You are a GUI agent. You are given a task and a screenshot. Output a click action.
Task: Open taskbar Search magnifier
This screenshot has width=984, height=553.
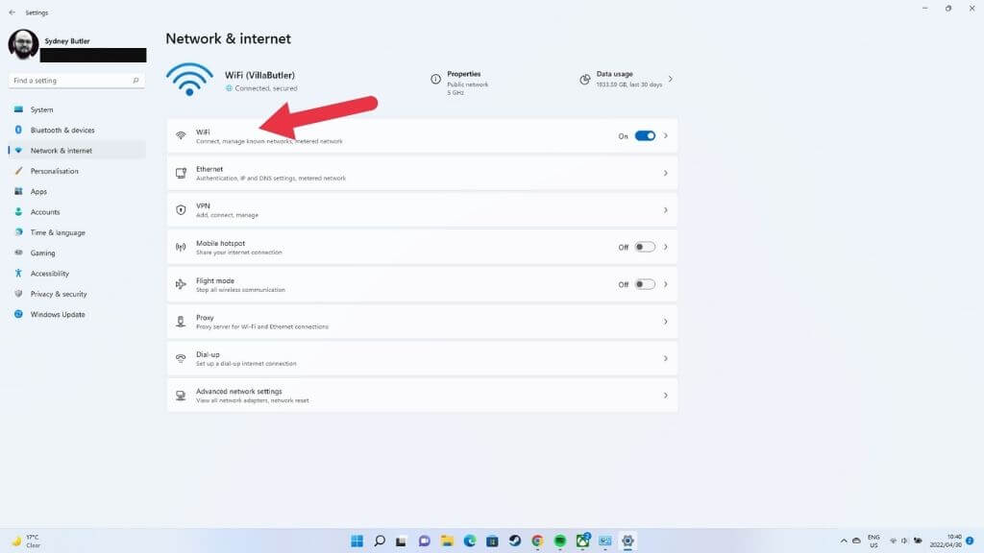(380, 541)
